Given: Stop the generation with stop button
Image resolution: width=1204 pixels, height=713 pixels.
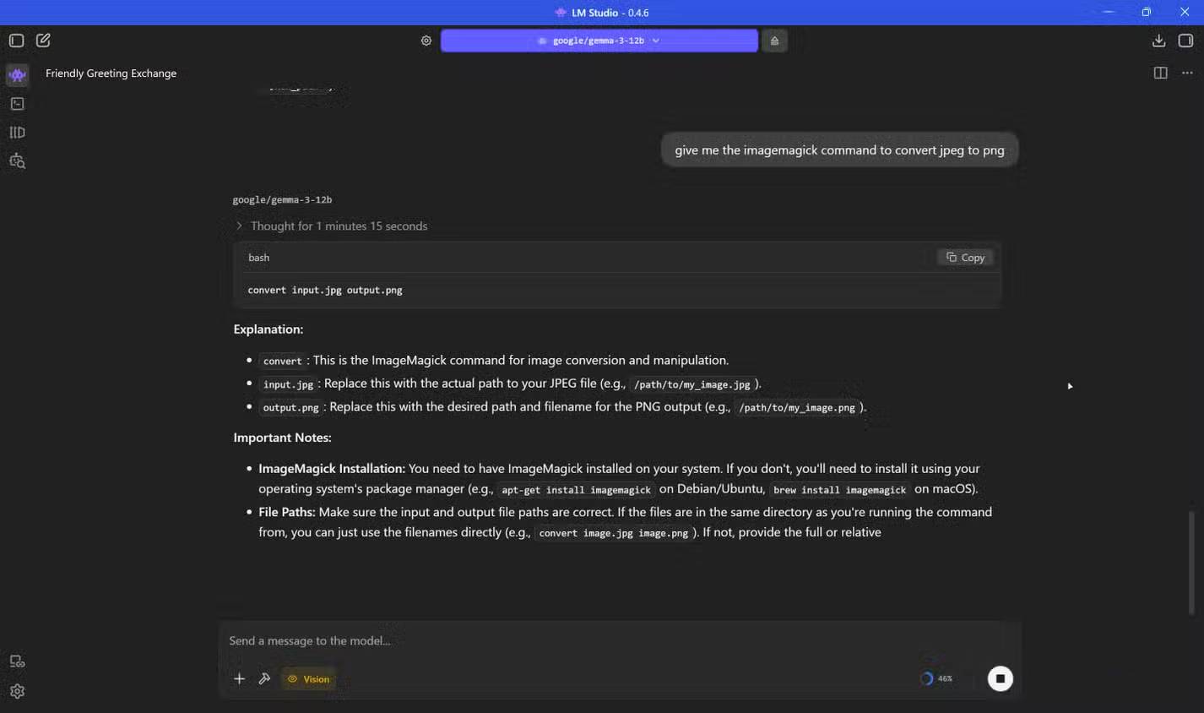Looking at the screenshot, I should pyautogui.click(x=1000, y=679).
